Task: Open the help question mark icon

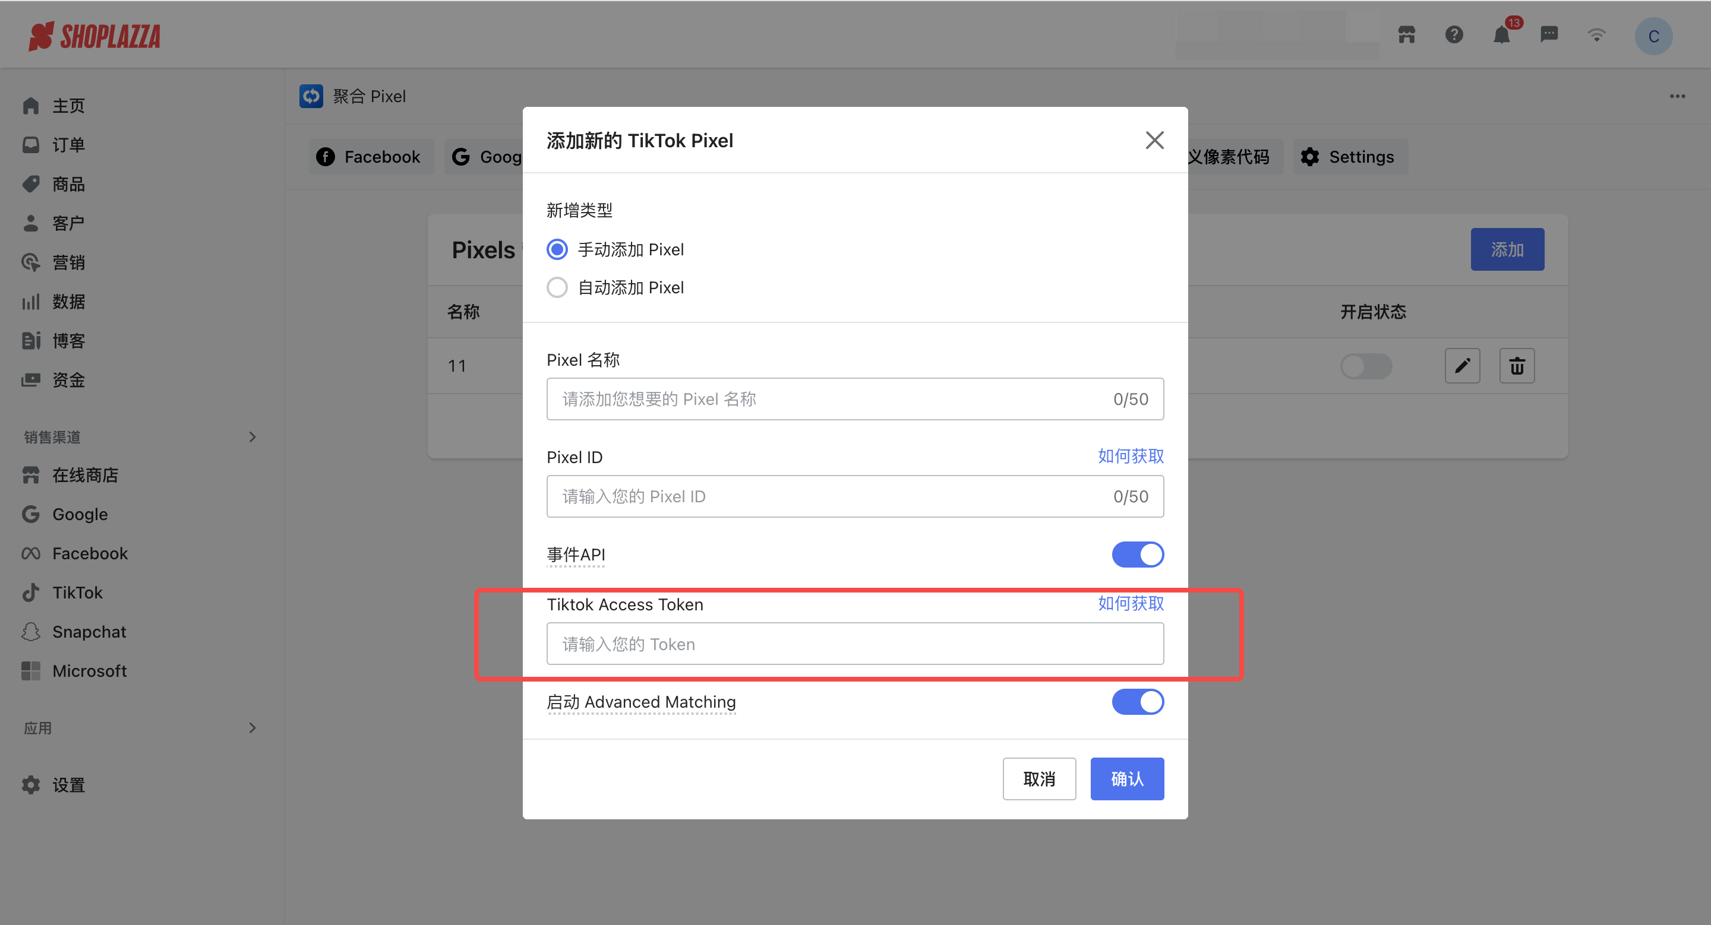Action: point(1454,34)
